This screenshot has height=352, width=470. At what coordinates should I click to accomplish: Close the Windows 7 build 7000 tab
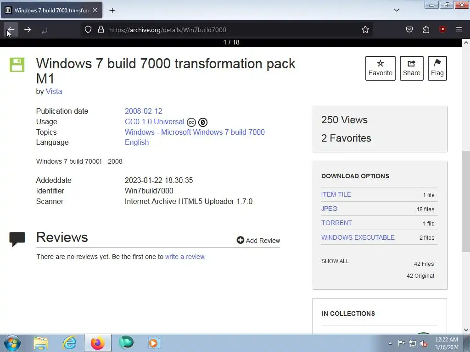coord(95,10)
